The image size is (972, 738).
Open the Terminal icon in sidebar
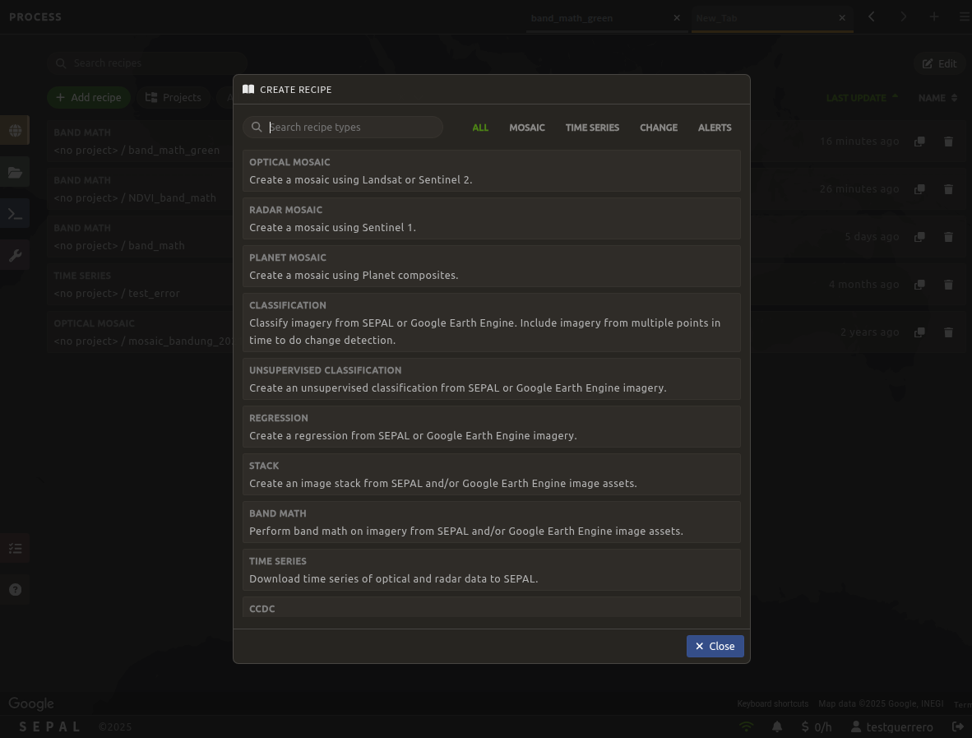click(15, 214)
